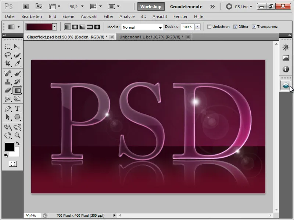This screenshot has height=220, width=294.
Task: Select the Spot Healing Brush tool
Action: coord(8,73)
